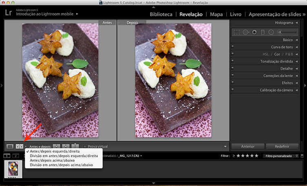Viewport: 307px width, 186px height.
Task: Switch to Loupe view icon
Action: click(x=10, y=146)
